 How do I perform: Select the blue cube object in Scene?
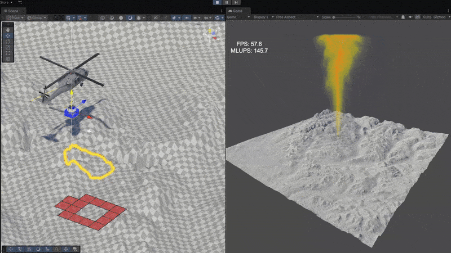pyautogui.click(x=72, y=112)
